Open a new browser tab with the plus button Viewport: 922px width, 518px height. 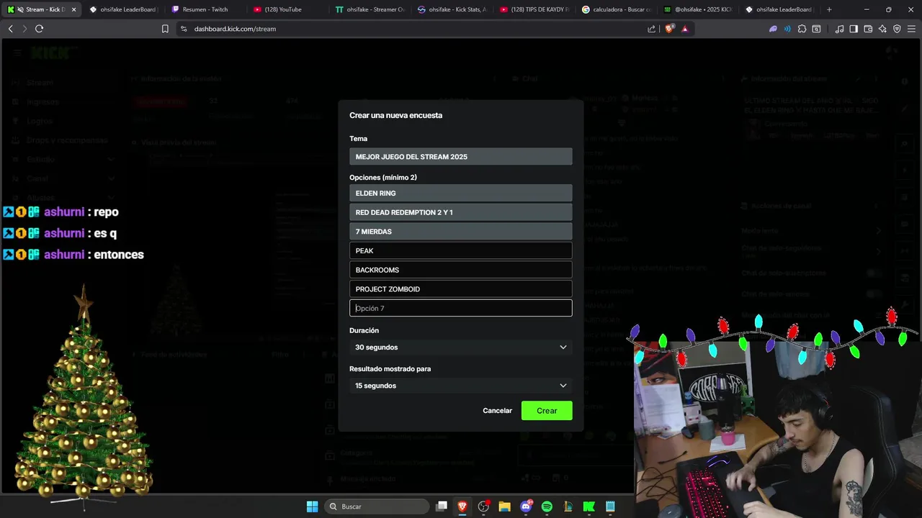[829, 9]
